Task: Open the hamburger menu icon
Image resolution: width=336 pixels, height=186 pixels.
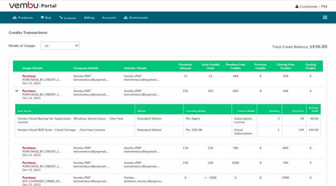Action: pyautogui.click(x=325, y=17)
